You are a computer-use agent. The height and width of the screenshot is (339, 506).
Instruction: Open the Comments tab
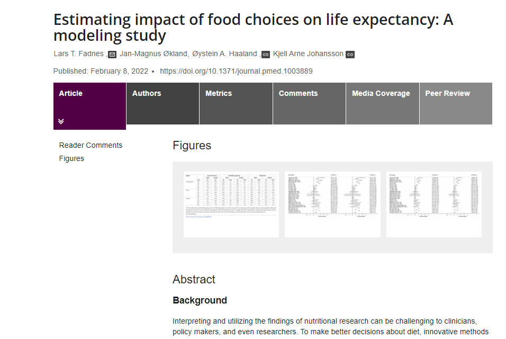pos(309,103)
